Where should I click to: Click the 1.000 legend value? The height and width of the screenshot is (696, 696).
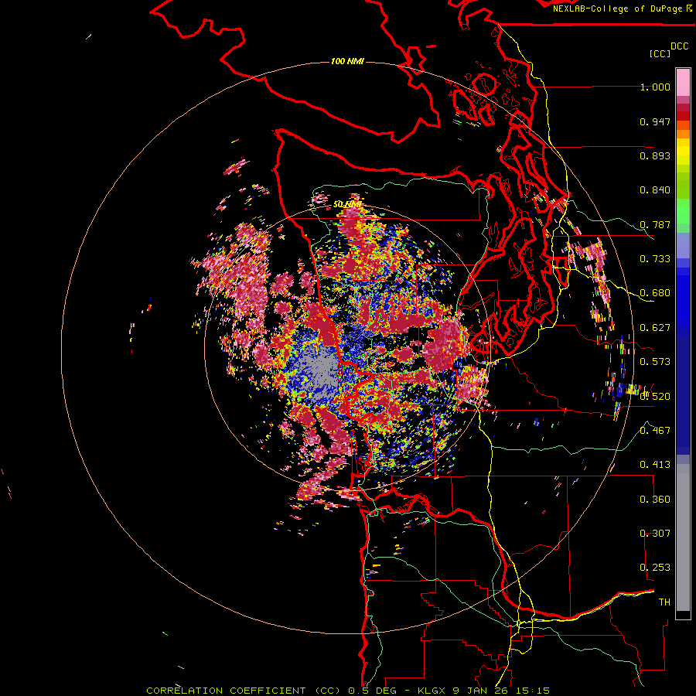(655, 87)
